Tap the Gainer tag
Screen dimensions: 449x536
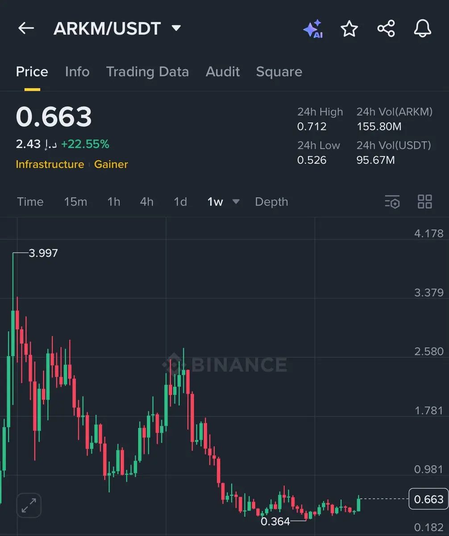[111, 164]
